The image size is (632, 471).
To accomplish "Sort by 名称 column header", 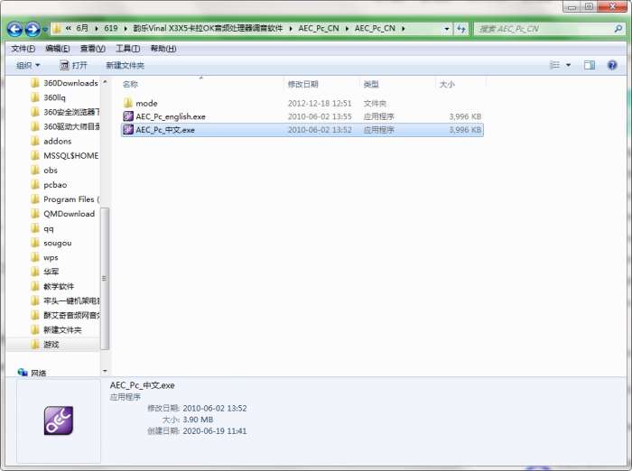I will 130,84.
